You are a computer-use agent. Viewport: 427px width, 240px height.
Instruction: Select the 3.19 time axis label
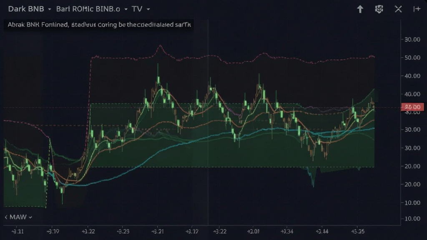coord(53,232)
